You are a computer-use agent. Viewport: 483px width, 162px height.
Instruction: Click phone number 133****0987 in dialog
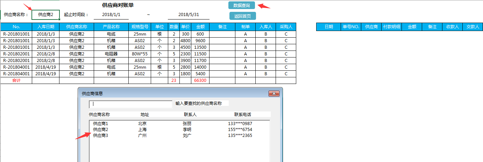(x=240, y=124)
